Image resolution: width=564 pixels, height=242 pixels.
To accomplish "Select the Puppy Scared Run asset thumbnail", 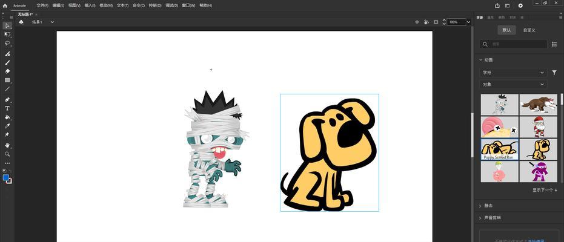I will (x=500, y=149).
